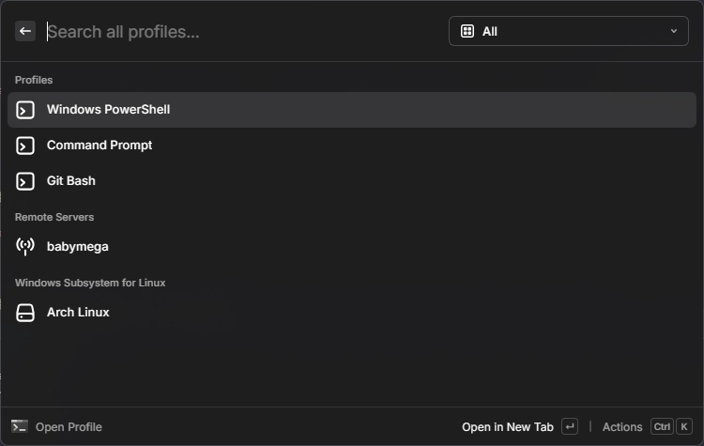
Task: Click the Command Prompt terminal icon
Action: pos(25,146)
